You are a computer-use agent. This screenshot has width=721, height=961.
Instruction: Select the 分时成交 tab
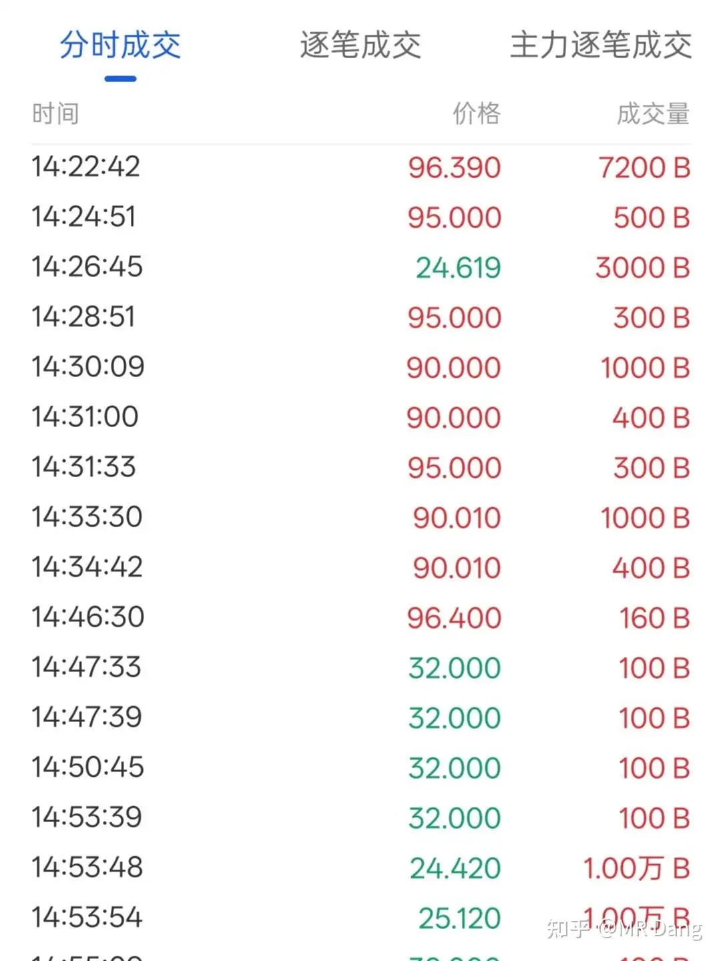pyautogui.click(x=120, y=46)
